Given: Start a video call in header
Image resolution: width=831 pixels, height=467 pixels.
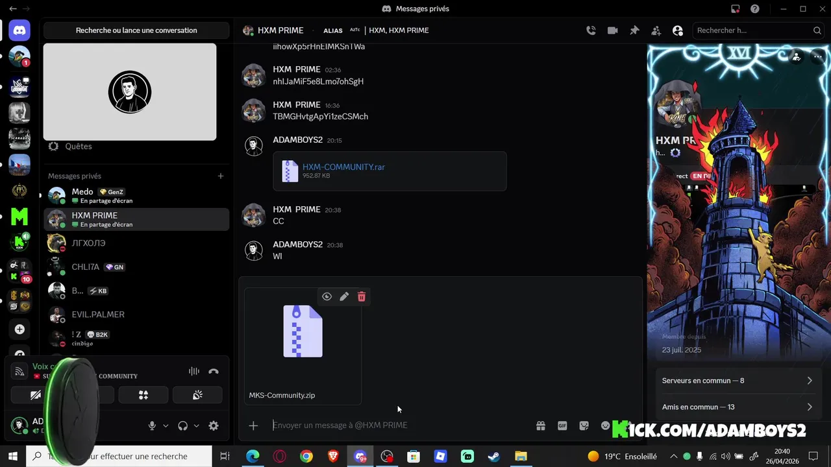Looking at the screenshot, I should [612, 30].
